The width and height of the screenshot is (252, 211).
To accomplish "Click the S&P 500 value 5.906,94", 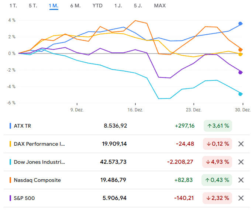I will 114,198.
